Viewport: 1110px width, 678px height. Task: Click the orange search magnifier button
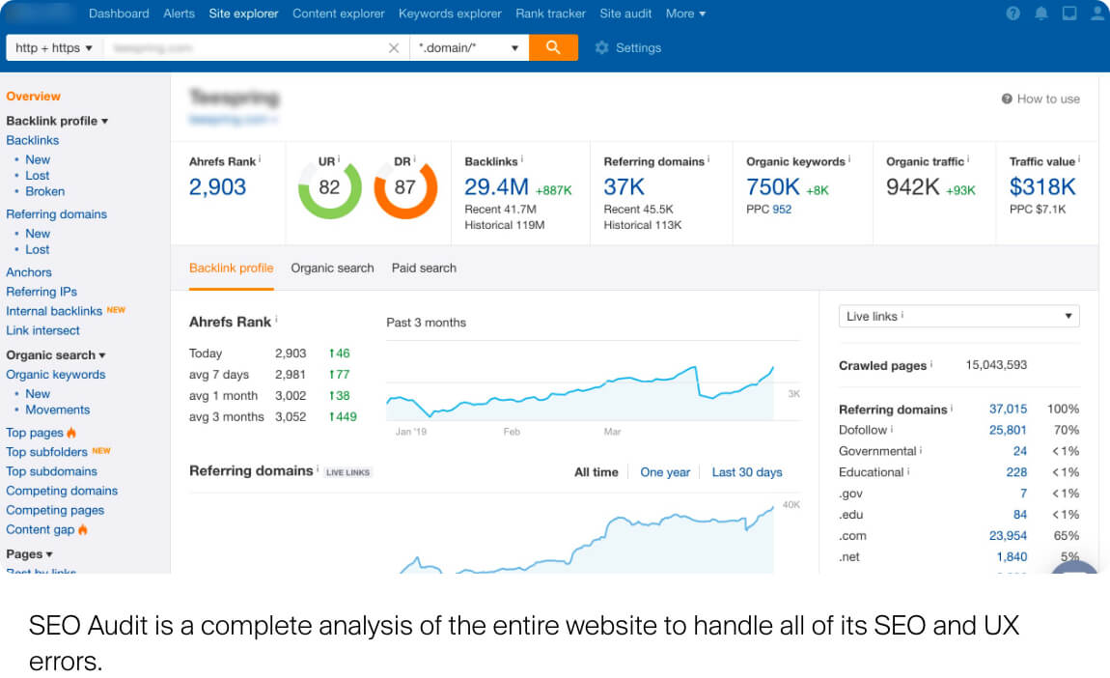(x=553, y=47)
